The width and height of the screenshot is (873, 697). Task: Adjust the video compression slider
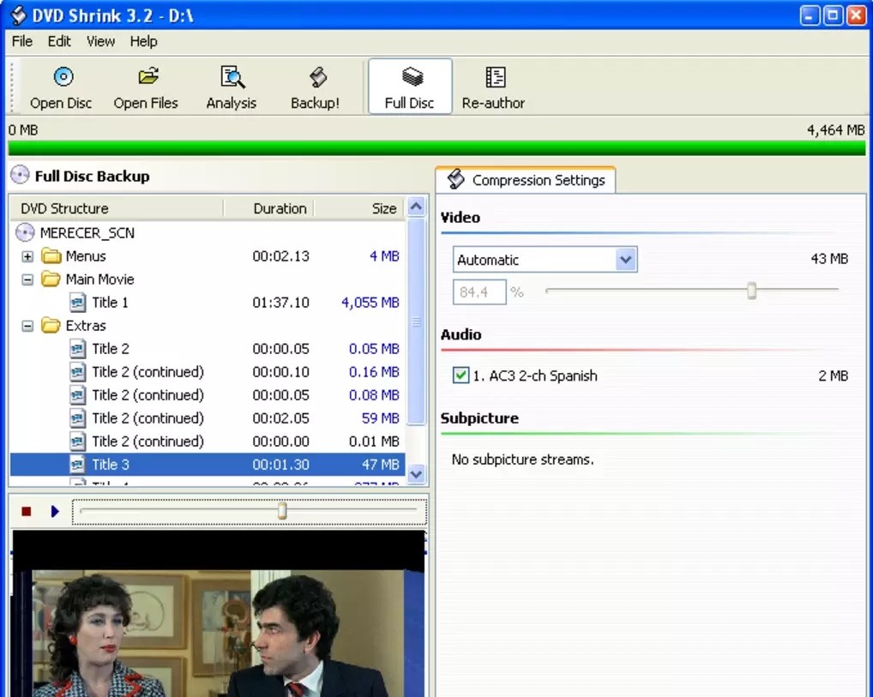pos(751,291)
